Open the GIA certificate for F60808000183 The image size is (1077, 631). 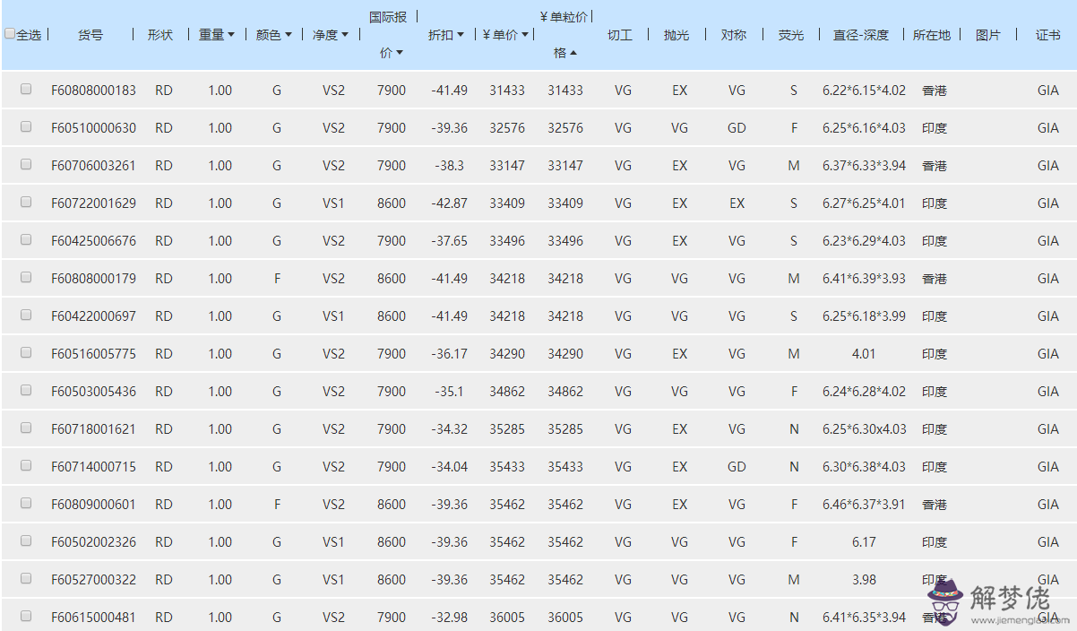pos(1048,91)
